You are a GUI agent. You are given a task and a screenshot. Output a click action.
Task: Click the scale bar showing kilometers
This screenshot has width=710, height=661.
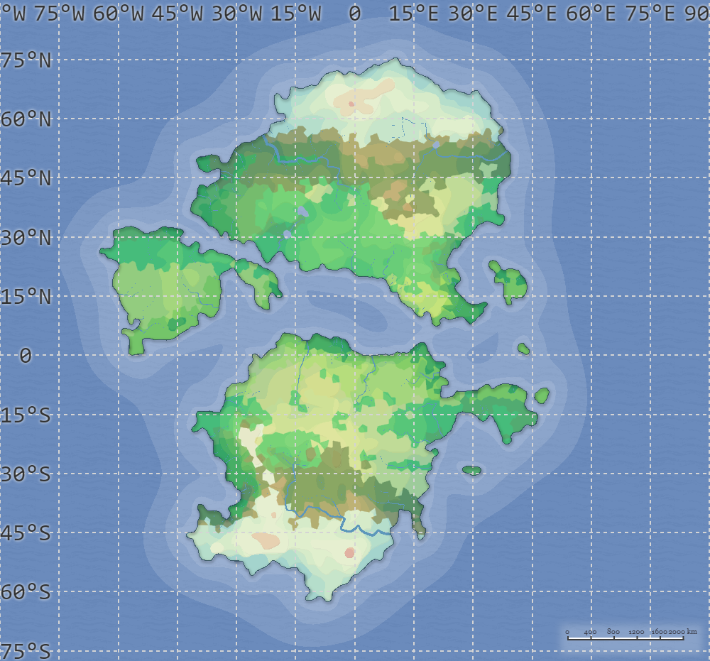(x=625, y=637)
